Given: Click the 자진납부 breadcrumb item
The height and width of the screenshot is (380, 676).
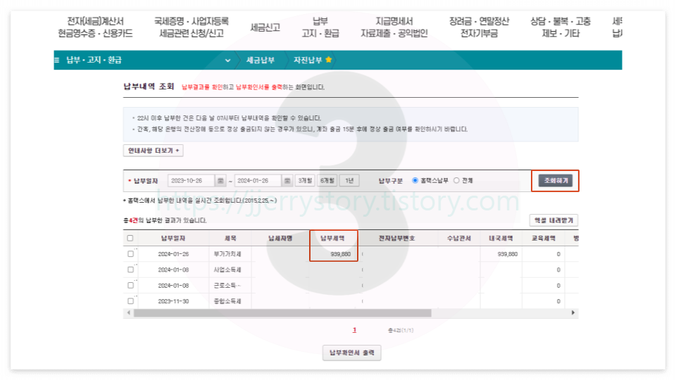Looking at the screenshot, I should click(308, 60).
